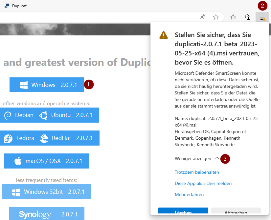Click the 'Herausgeber: DK, Capital Region of' publisher line
The image size is (271, 220).
tap(210, 132)
